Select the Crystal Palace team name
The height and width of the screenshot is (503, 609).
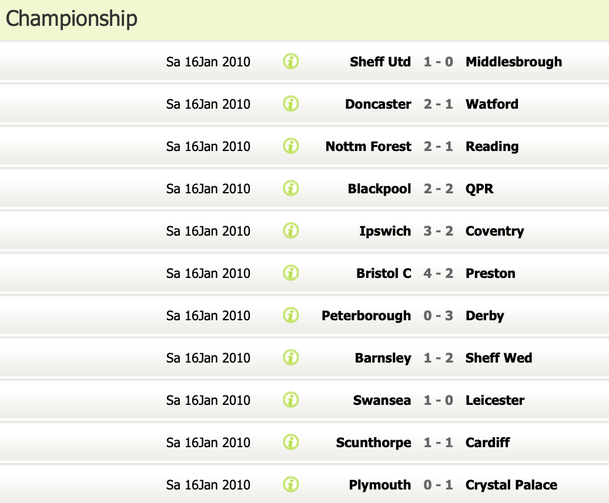[x=511, y=485]
